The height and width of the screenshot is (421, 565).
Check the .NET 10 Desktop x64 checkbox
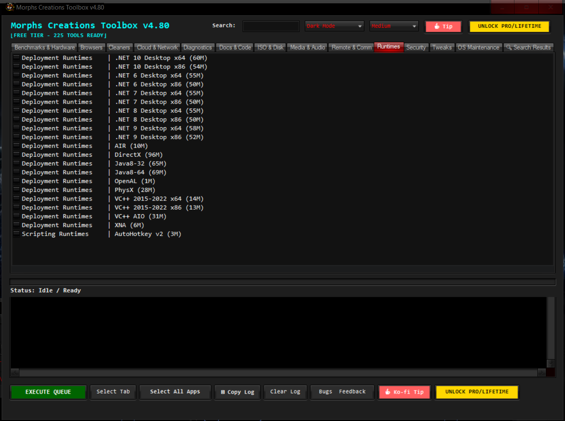(x=17, y=58)
